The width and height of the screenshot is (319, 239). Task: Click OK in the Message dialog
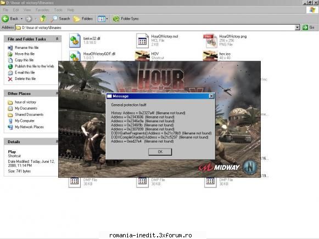pos(160,152)
